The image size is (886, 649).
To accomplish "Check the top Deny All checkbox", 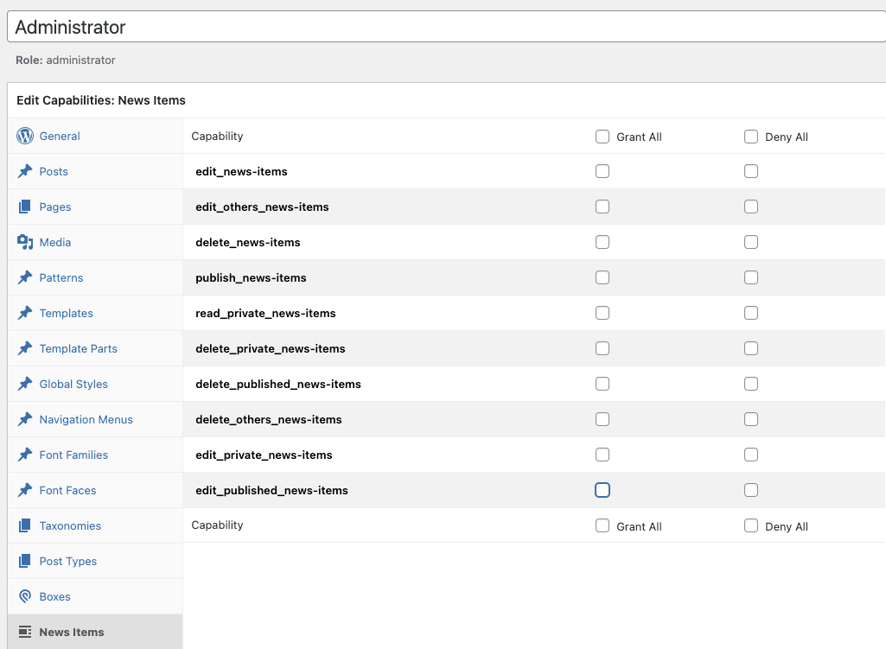I will 751,137.
